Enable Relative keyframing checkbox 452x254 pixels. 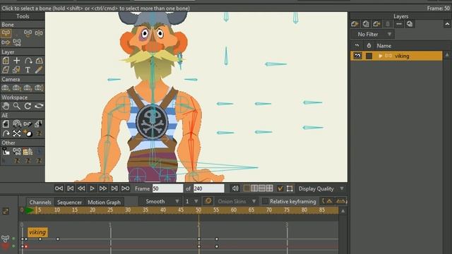pyautogui.click(x=265, y=201)
